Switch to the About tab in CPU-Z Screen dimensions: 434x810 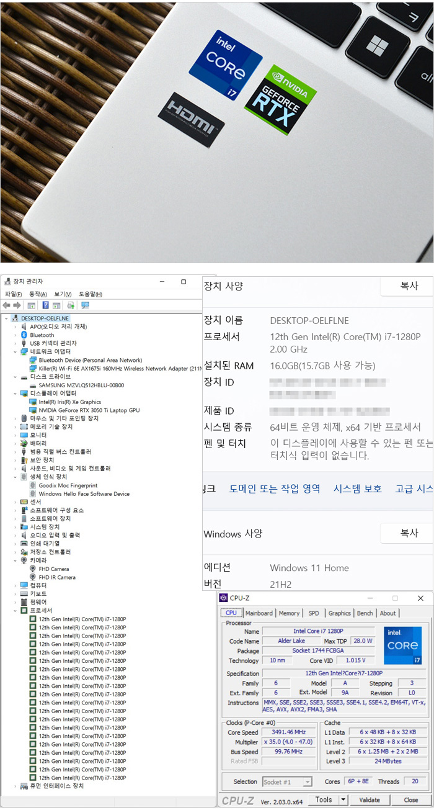point(388,613)
